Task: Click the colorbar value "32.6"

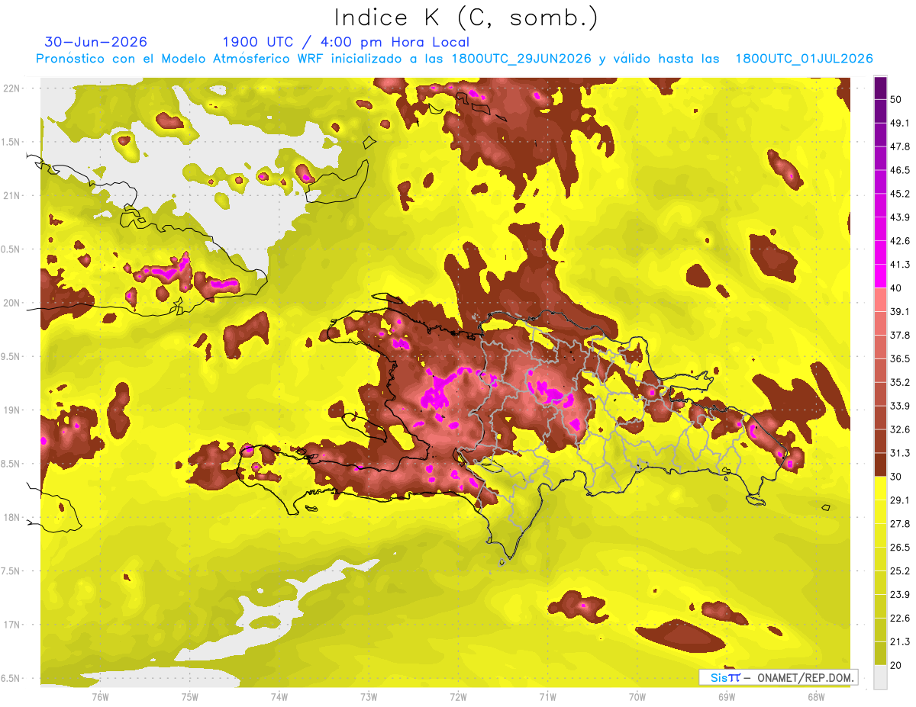Action: (x=899, y=429)
